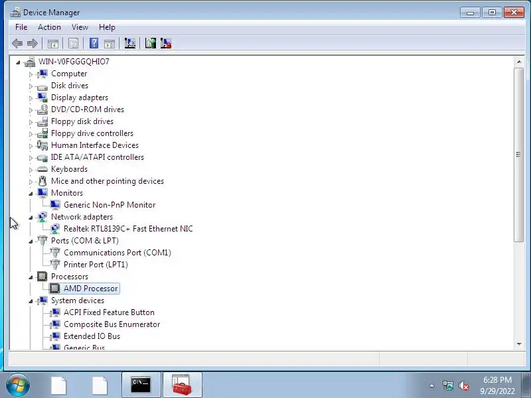Image resolution: width=531 pixels, height=398 pixels.
Task: Collapse the Network adapters node arrow
Action: (31, 218)
